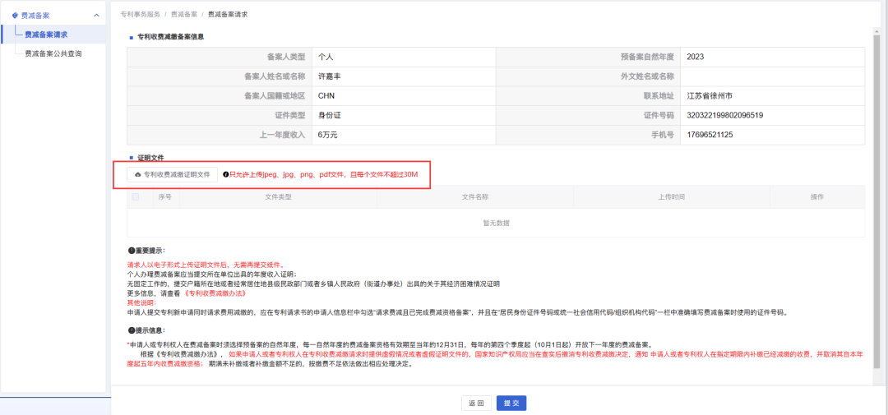Click the 外文姓名或名称 empty field
The image size is (888, 415).
tap(771, 76)
